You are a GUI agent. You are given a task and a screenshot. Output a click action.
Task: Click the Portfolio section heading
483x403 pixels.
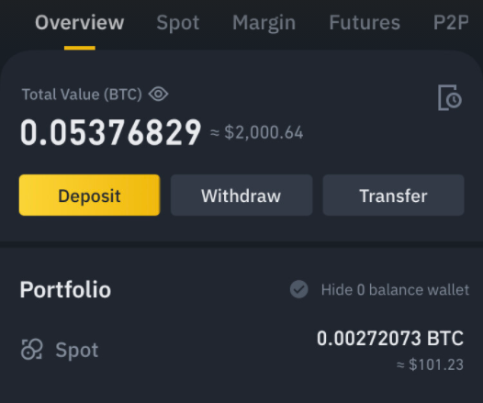click(65, 290)
